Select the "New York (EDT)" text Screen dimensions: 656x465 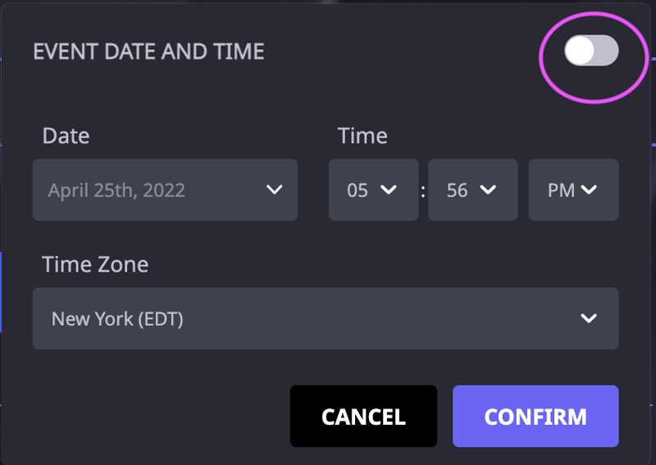click(x=117, y=318)
